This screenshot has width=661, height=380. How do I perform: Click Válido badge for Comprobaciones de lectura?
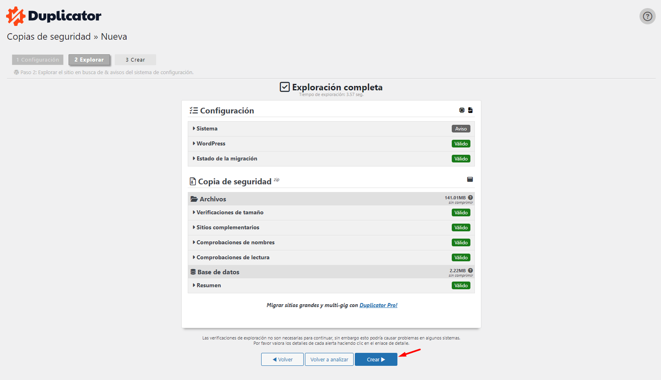click(461, 258)
